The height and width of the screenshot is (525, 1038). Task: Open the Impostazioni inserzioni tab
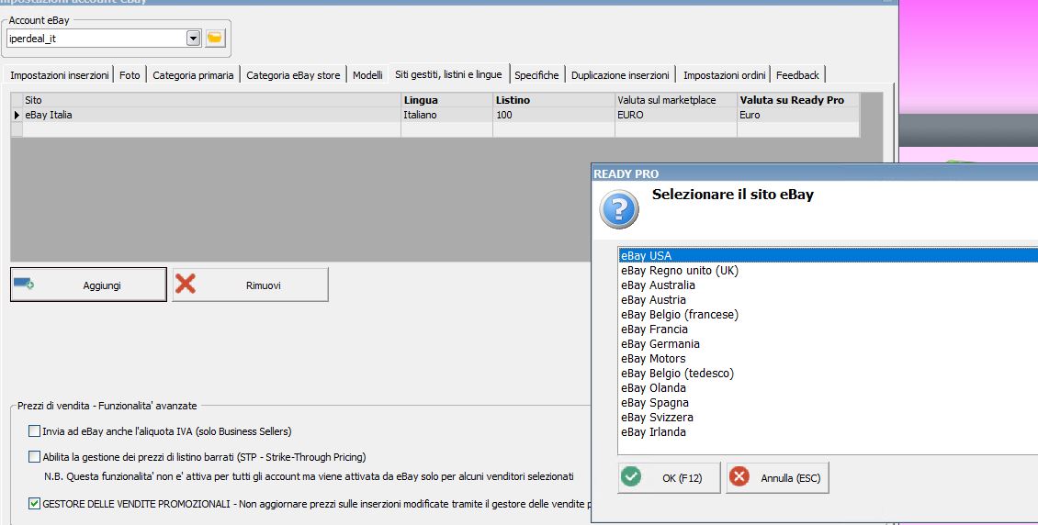(60, 75)
